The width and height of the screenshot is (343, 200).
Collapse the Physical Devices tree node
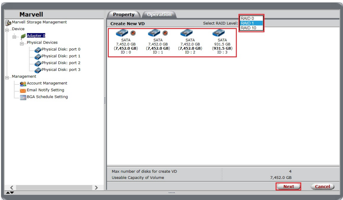click(21, 43)
